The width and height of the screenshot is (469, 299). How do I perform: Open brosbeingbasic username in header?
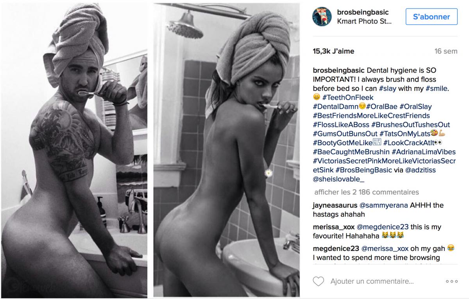click(363, 12)
